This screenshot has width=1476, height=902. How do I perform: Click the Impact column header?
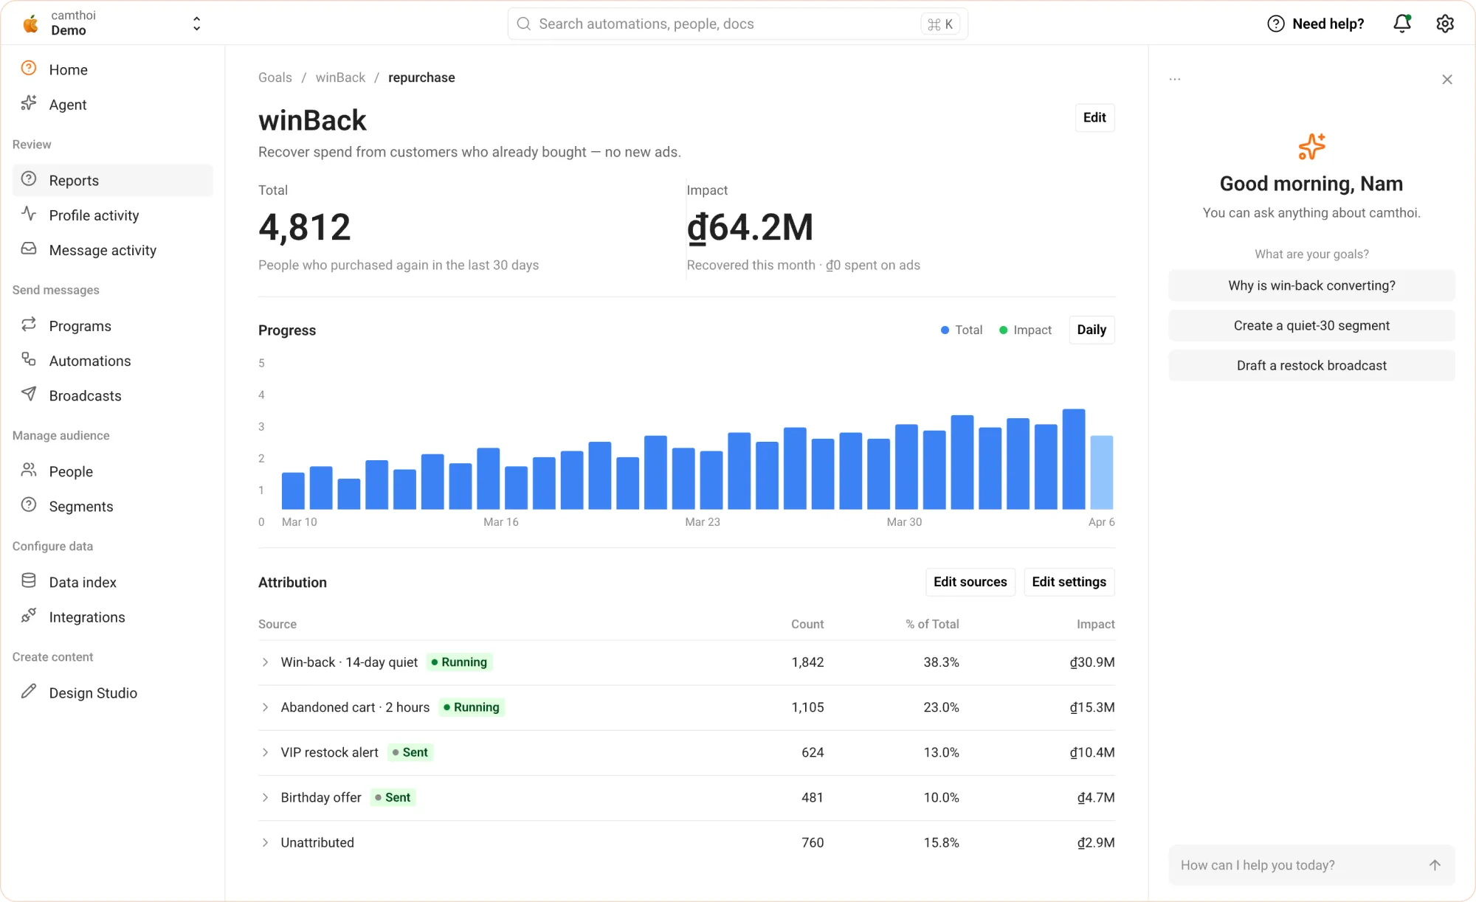coord(1095,624)
